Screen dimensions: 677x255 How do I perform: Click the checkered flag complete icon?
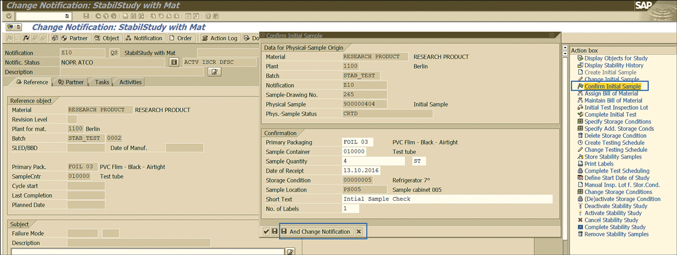point(25,38)
